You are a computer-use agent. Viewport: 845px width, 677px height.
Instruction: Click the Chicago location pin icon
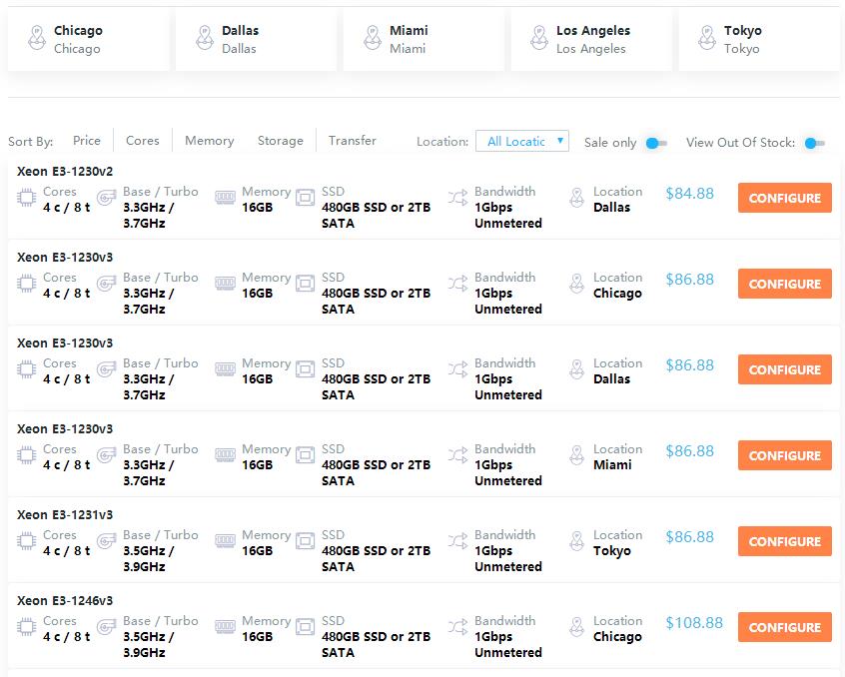(38, 39)
